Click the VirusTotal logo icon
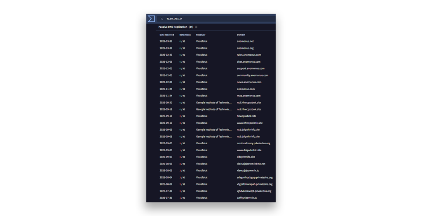This screenshot has width=422, height=216. [151, 19]
